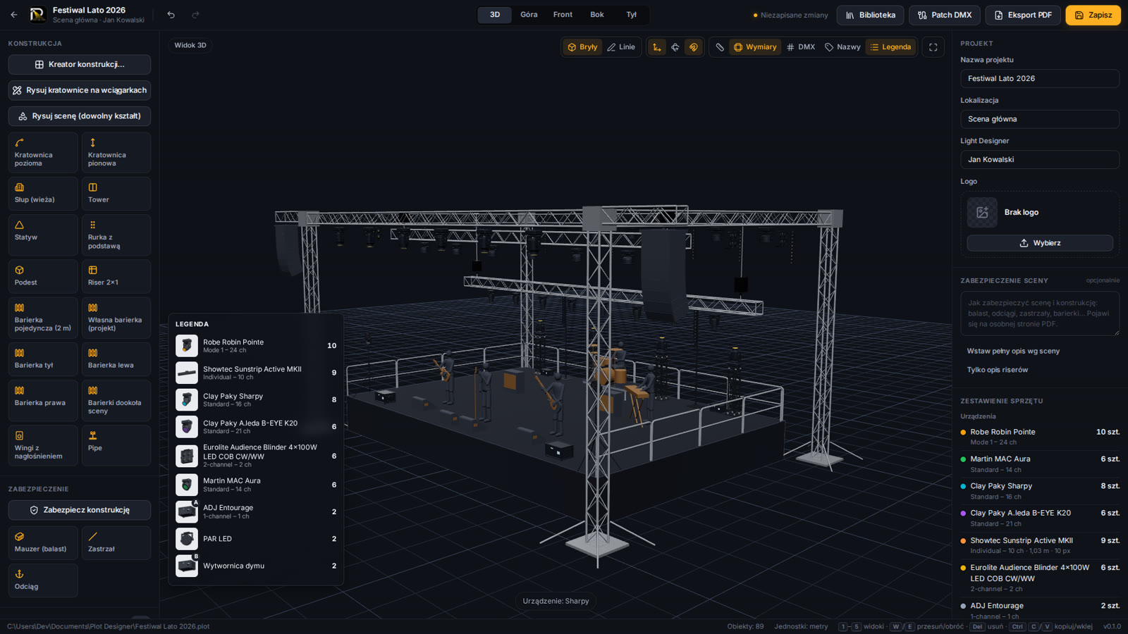Switch to the Bok view tab

pos(597,15)
